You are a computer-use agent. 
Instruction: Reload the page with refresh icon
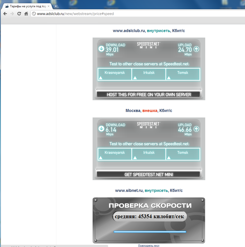[19, 14]
